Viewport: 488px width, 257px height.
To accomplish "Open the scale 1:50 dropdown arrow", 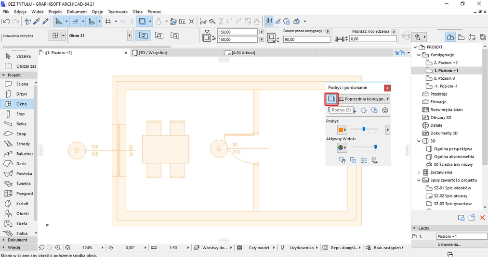I will (x=188, y=248).
